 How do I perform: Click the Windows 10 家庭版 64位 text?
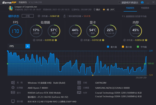tap(40, 83)
